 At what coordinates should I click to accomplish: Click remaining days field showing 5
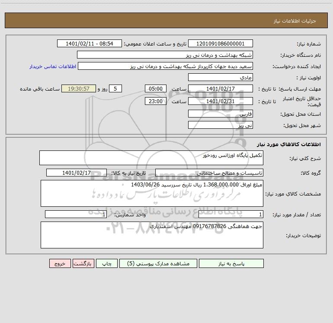(x=115, y=88)
